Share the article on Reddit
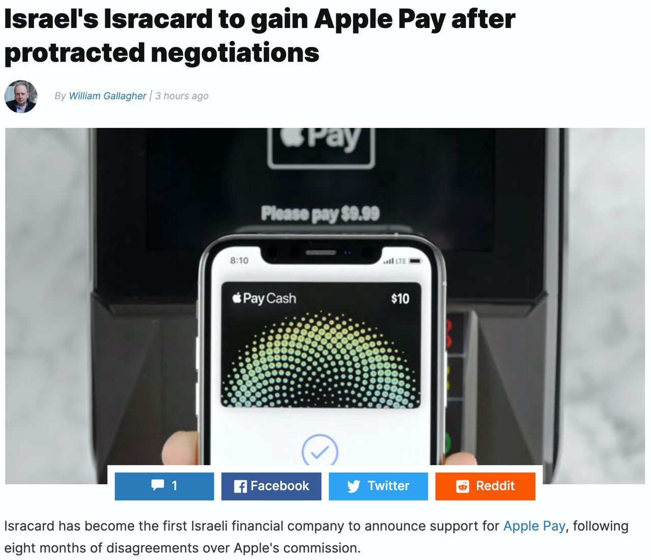651x560 pixels. click(x=485, y=486)
